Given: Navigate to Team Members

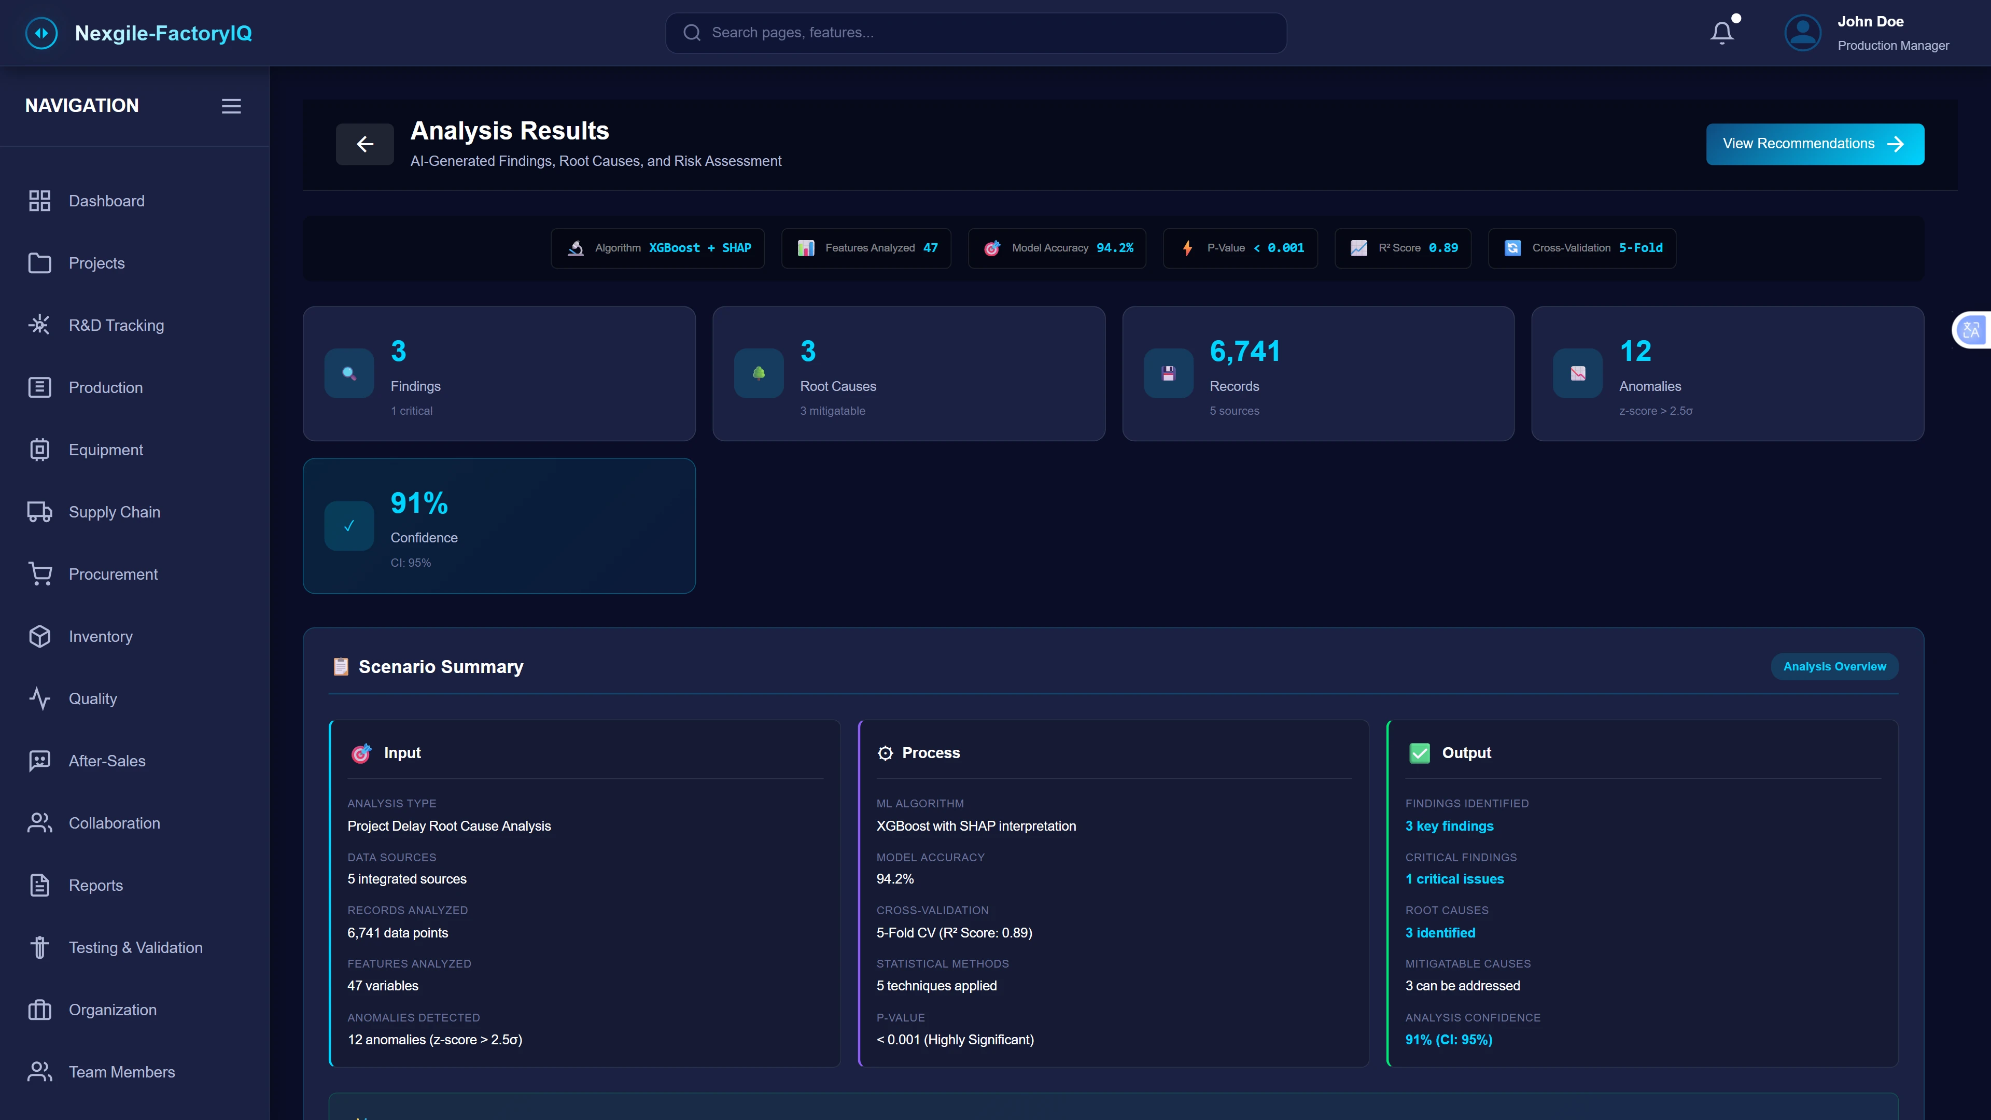Looking at the screenshot, I should coord(121,1072).
